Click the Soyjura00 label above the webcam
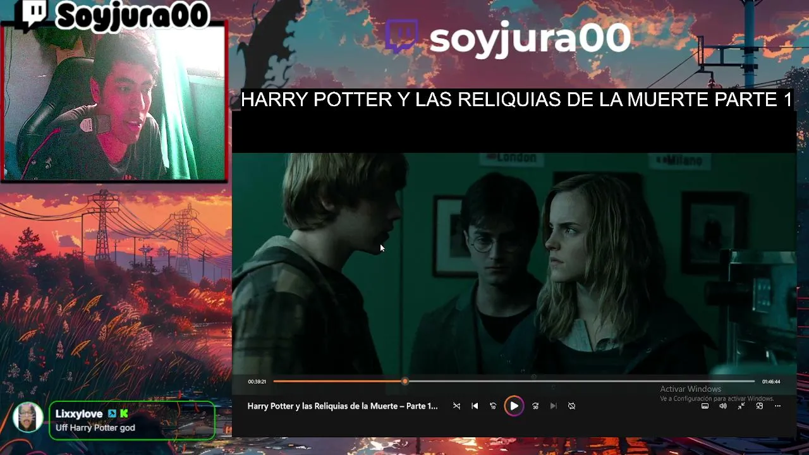 [x=133, y=15]
